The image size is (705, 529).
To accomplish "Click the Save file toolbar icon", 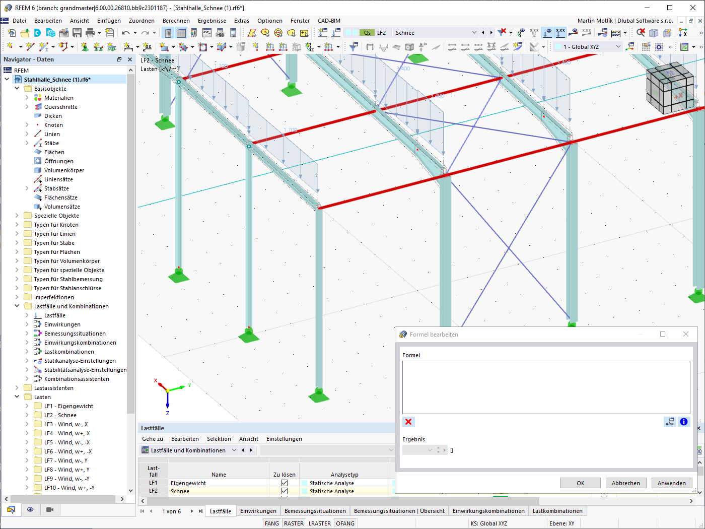I will (77, 33).
